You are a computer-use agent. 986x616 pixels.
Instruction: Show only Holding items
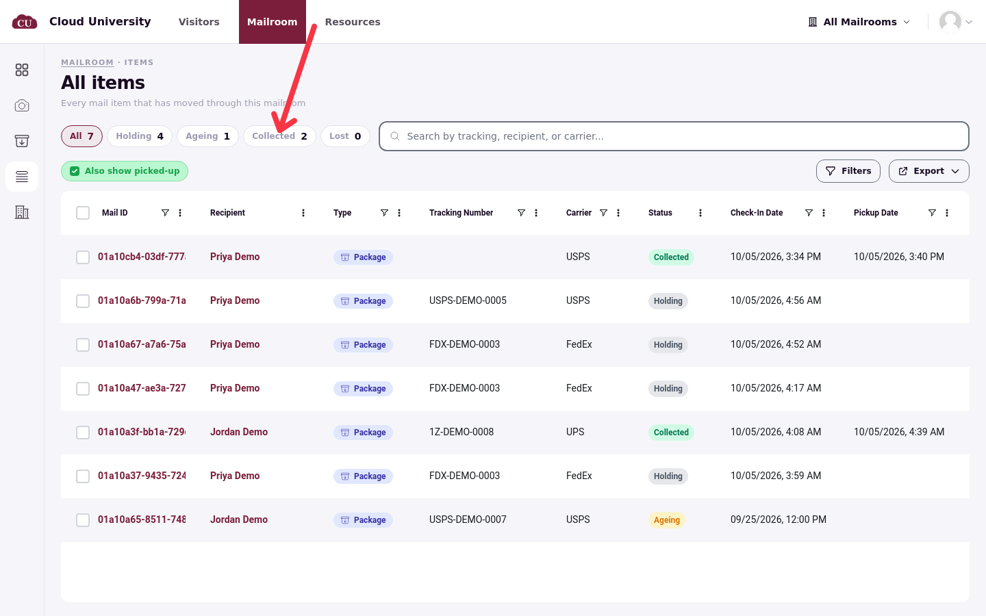[x=140, y=136]
